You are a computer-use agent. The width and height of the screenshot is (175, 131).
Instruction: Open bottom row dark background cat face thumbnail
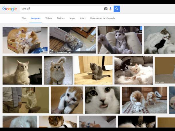point(137,122)
